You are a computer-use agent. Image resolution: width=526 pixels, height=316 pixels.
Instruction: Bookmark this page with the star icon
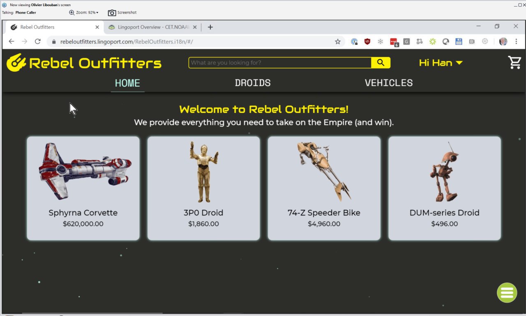pyautogui.click(x=338, y=41)
